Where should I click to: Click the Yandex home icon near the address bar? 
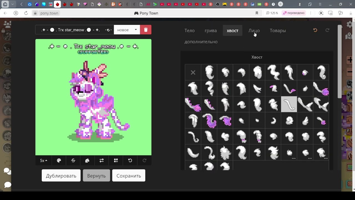click(x=16, y=13)
